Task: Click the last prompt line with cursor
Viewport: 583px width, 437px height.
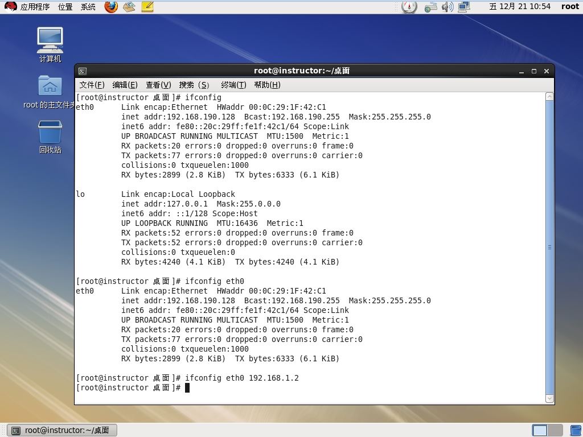Action: pos(133,388)
